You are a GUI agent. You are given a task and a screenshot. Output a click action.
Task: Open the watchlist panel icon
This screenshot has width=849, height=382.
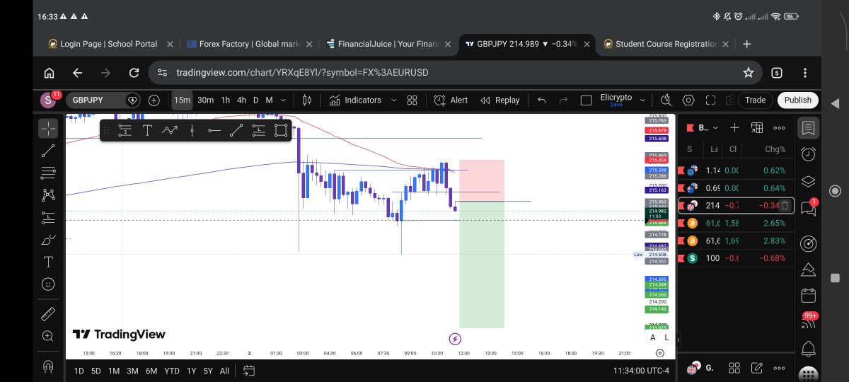pyautogui.click(x=808, y=128)
